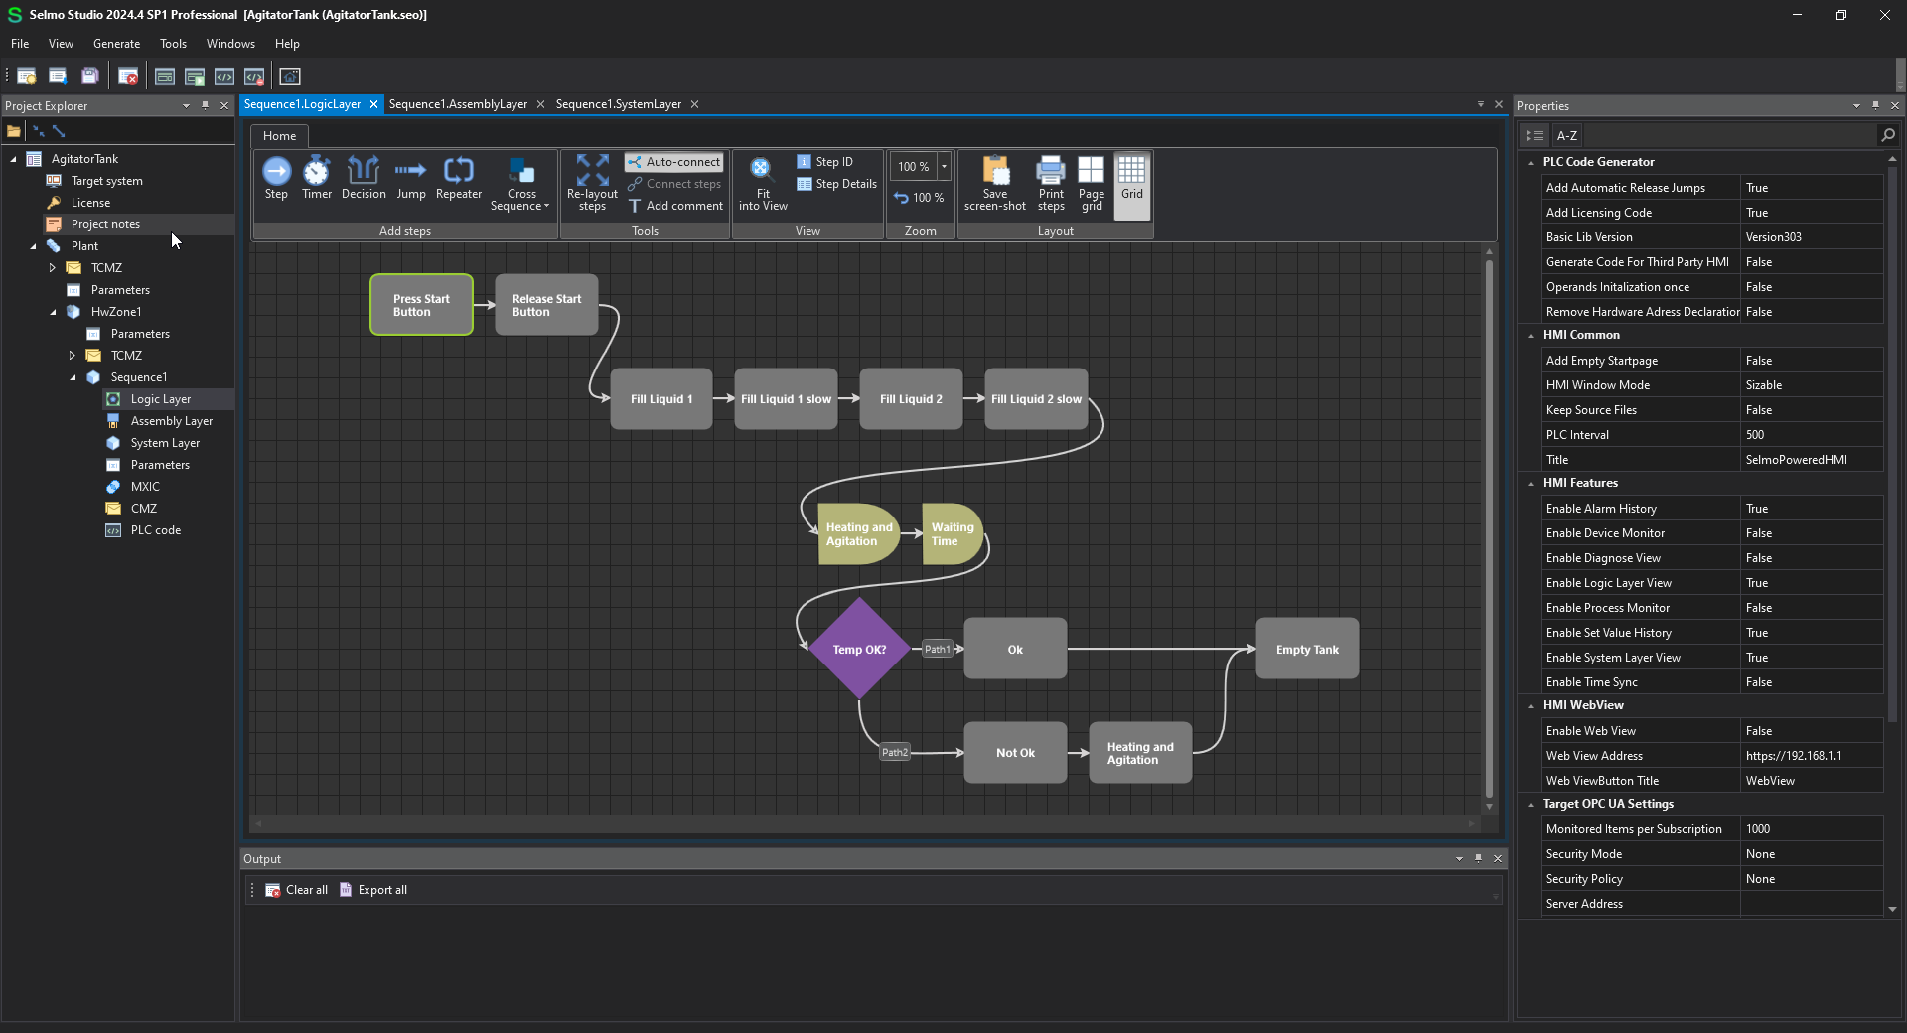Click Clear all in Output panel
The height and width of the screenshot is (1033, 1907).
pyautogui.click(x=296, y=890)
